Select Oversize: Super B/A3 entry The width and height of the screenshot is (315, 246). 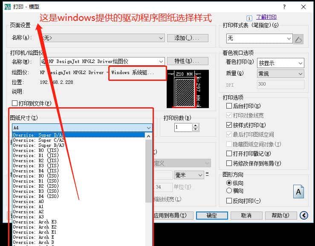tap(78, 145)
